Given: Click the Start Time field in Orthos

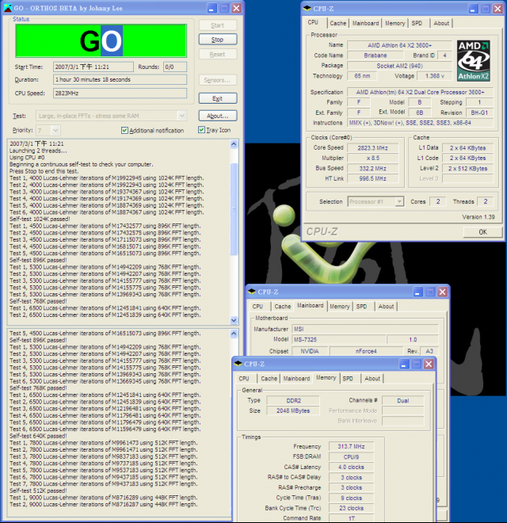Looking at the screenshot, I should tap(93, 67).
